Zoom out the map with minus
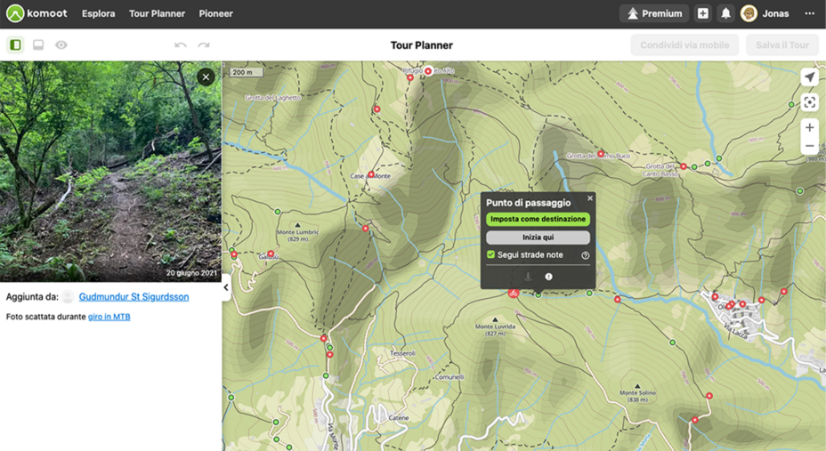This screenshot has height=451, width=826. [809, 146]
